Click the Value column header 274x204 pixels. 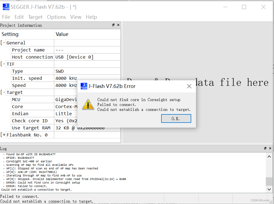click(x=87, y=34)
